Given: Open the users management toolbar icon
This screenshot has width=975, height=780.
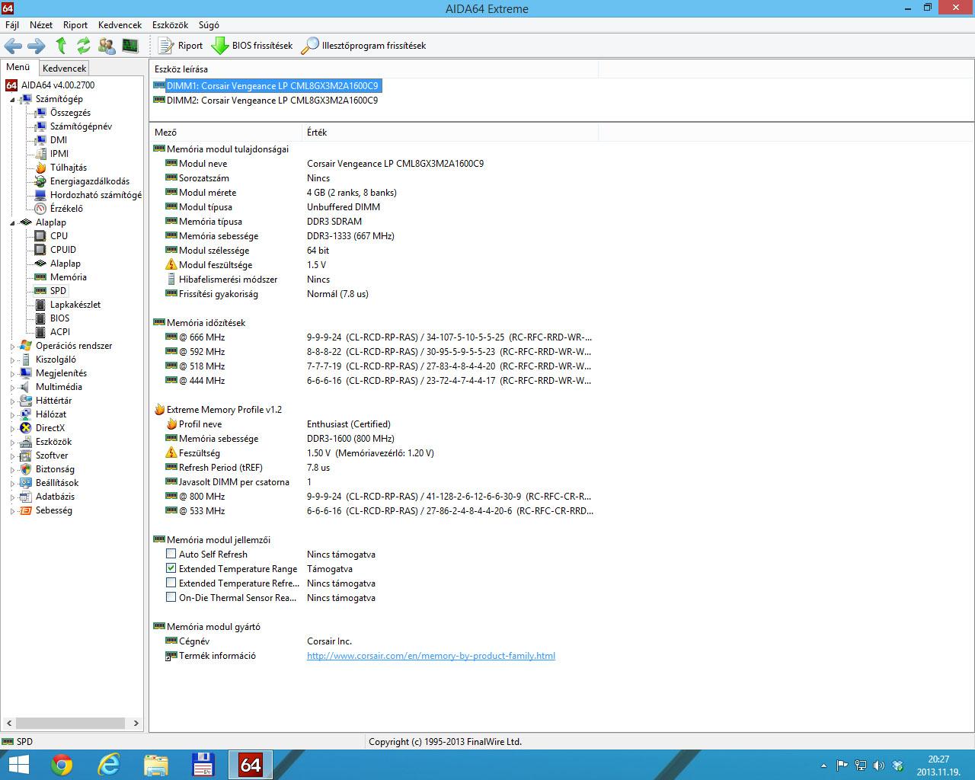Looking at the screenshot, I should pos(107,46).
